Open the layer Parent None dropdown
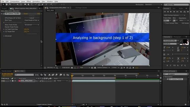Screen dimensions: 190x107 click(x=62, y=81)
